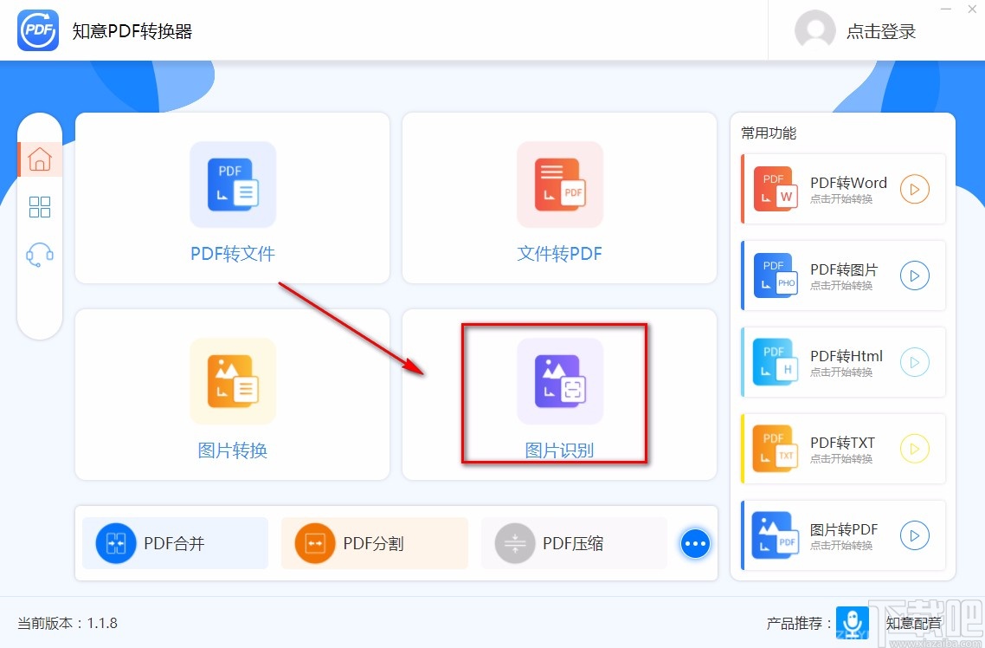Select the home tab in the sidebar
The height and width of the screenshot is (648, 985).
click(x=40, y=159)
